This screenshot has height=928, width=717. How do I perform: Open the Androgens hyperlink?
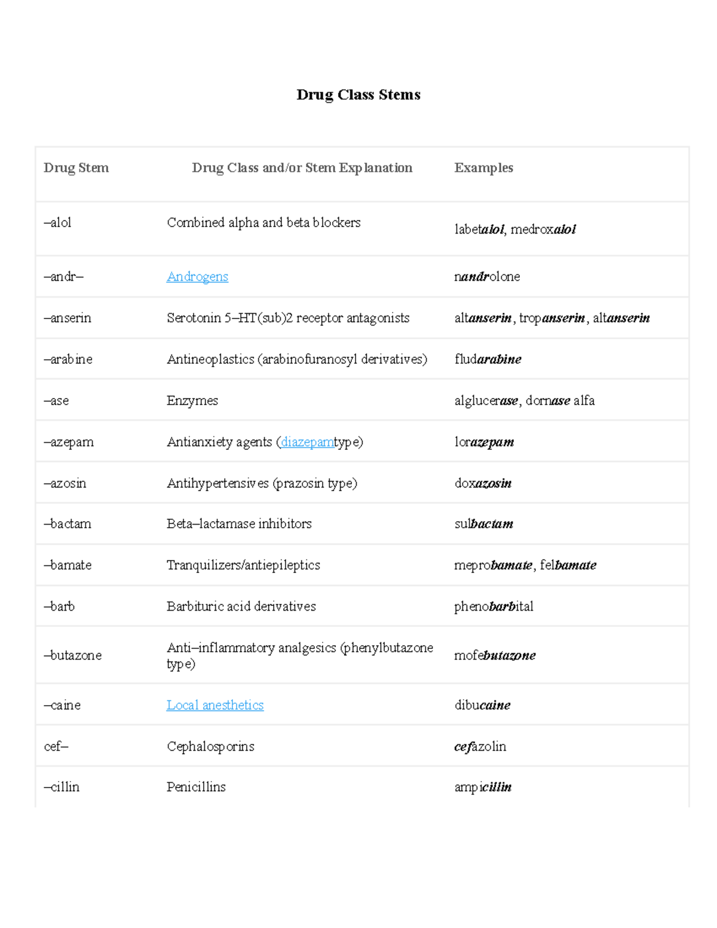tap(197, 277)
